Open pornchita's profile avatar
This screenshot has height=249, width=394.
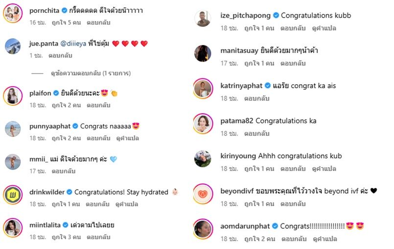(13, 13)
